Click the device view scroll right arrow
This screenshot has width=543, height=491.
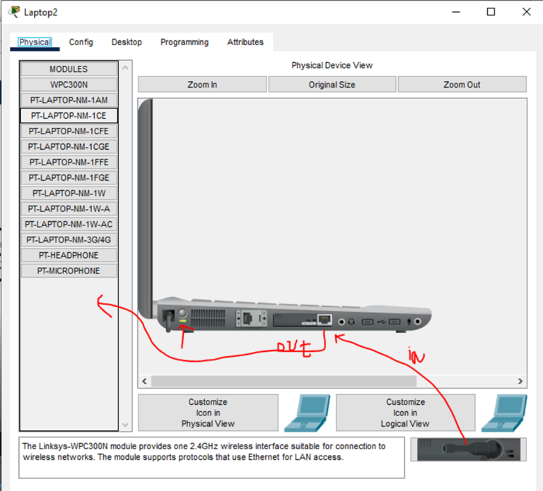click(x=520, y=381)
